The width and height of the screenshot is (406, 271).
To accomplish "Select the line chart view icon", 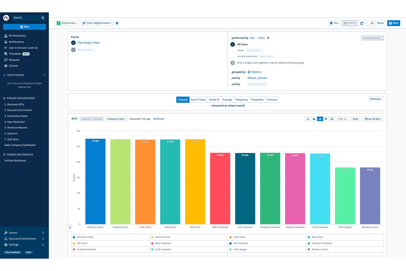I will coord(308,119).
